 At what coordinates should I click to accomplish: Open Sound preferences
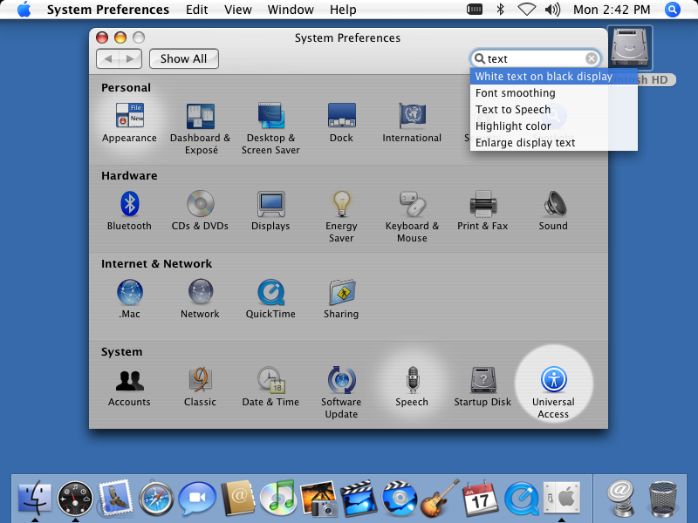pos(553,202)
